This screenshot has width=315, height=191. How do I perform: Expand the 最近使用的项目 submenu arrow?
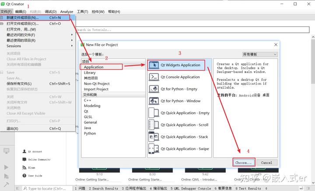pyautogui.click(x=72, y=40)
